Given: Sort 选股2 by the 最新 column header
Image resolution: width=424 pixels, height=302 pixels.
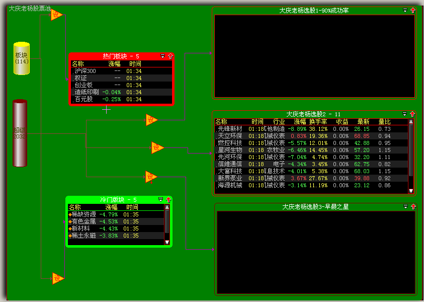Looking at the screenshot, I should pos(363,122).
